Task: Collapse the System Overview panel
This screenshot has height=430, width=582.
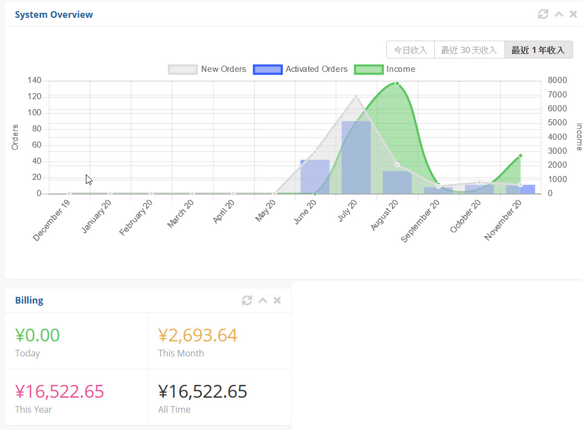Action: tap(559, 14)
